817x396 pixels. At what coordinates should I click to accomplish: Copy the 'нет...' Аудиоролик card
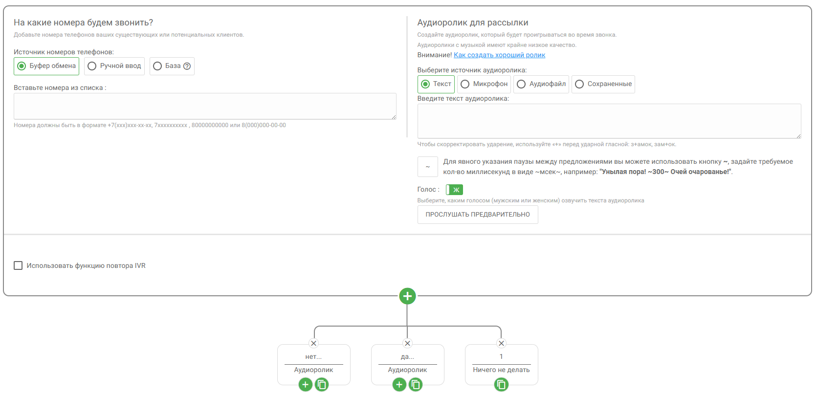pos(322,385)
